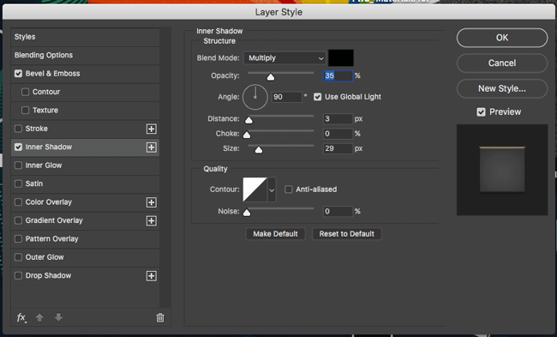Screen dimensions: 557x337
Task: Click the plus icon beside Color Overlay
Action: click(x=152, y=202)
